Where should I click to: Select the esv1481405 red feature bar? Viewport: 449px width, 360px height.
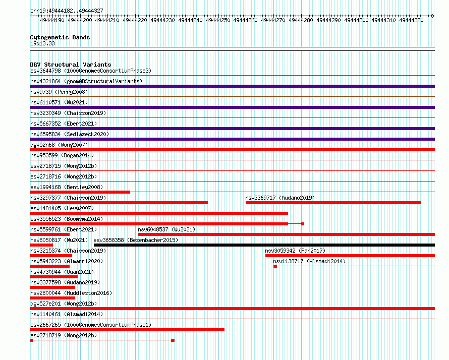pyautogui.click(x=159, y=213)
